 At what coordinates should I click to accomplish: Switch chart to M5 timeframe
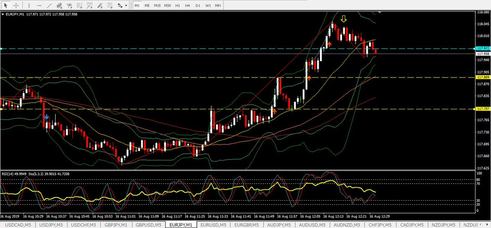pyautogui.click(x=147, y=5)
